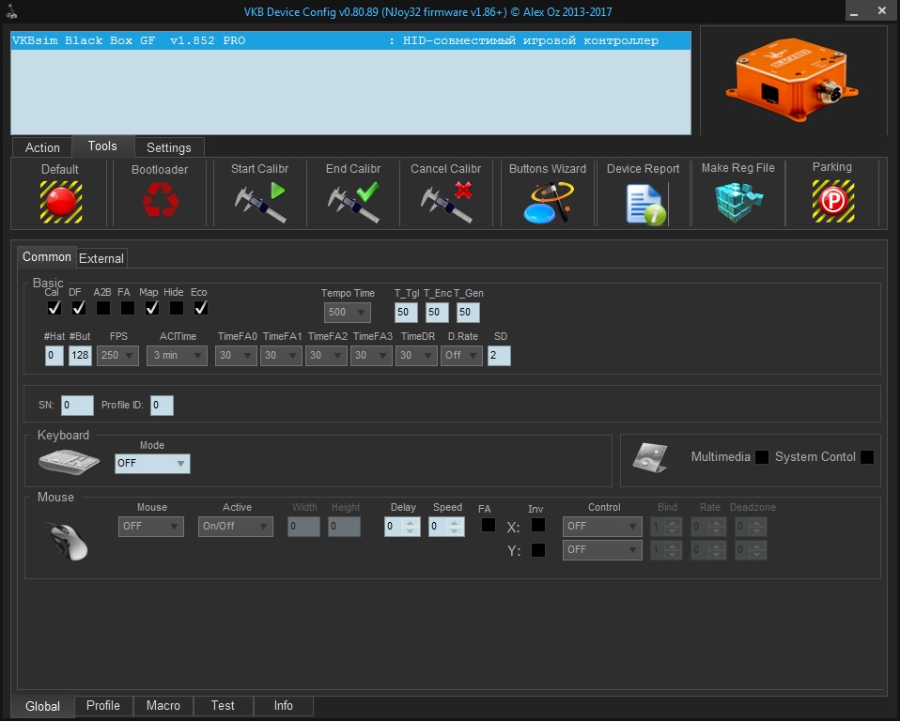This screenshot has width=900, height=722.
Task: Toggle the DF checkbox
Action: tap(79, 308)
